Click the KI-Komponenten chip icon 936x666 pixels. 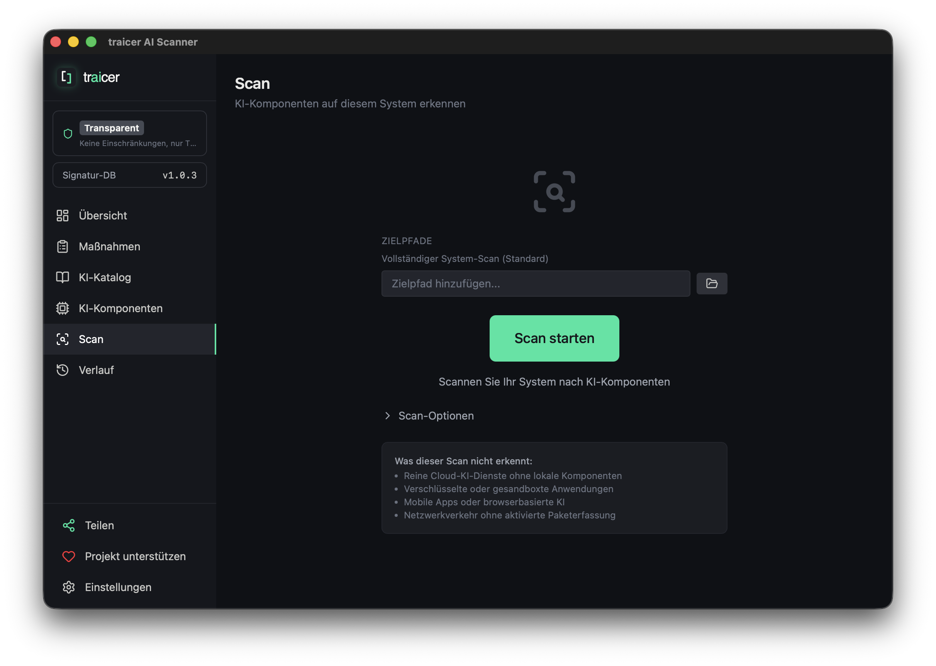[x=62, y=308]
